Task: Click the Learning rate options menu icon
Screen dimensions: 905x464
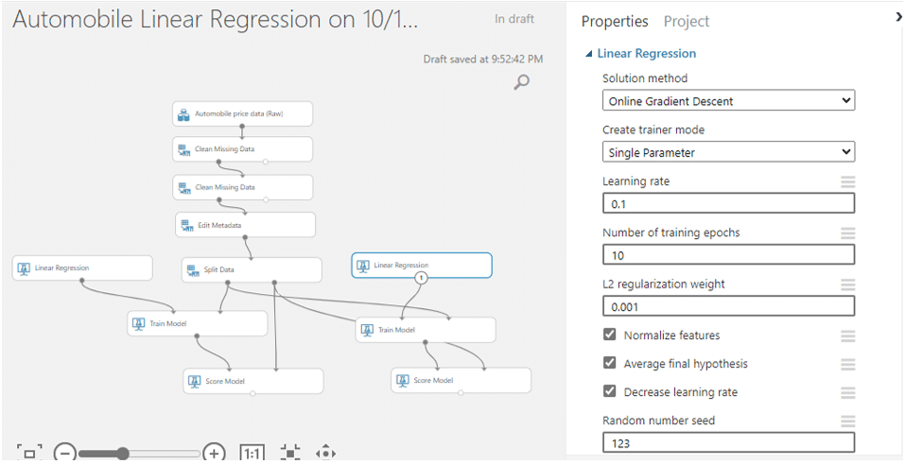Action: click(847, 181)
